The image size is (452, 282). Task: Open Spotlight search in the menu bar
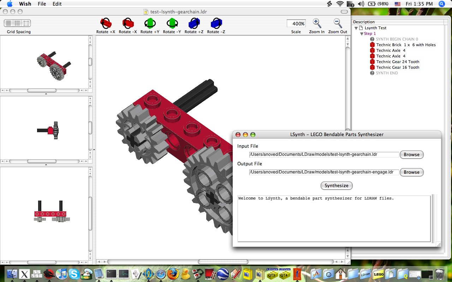tap(441, 4)
